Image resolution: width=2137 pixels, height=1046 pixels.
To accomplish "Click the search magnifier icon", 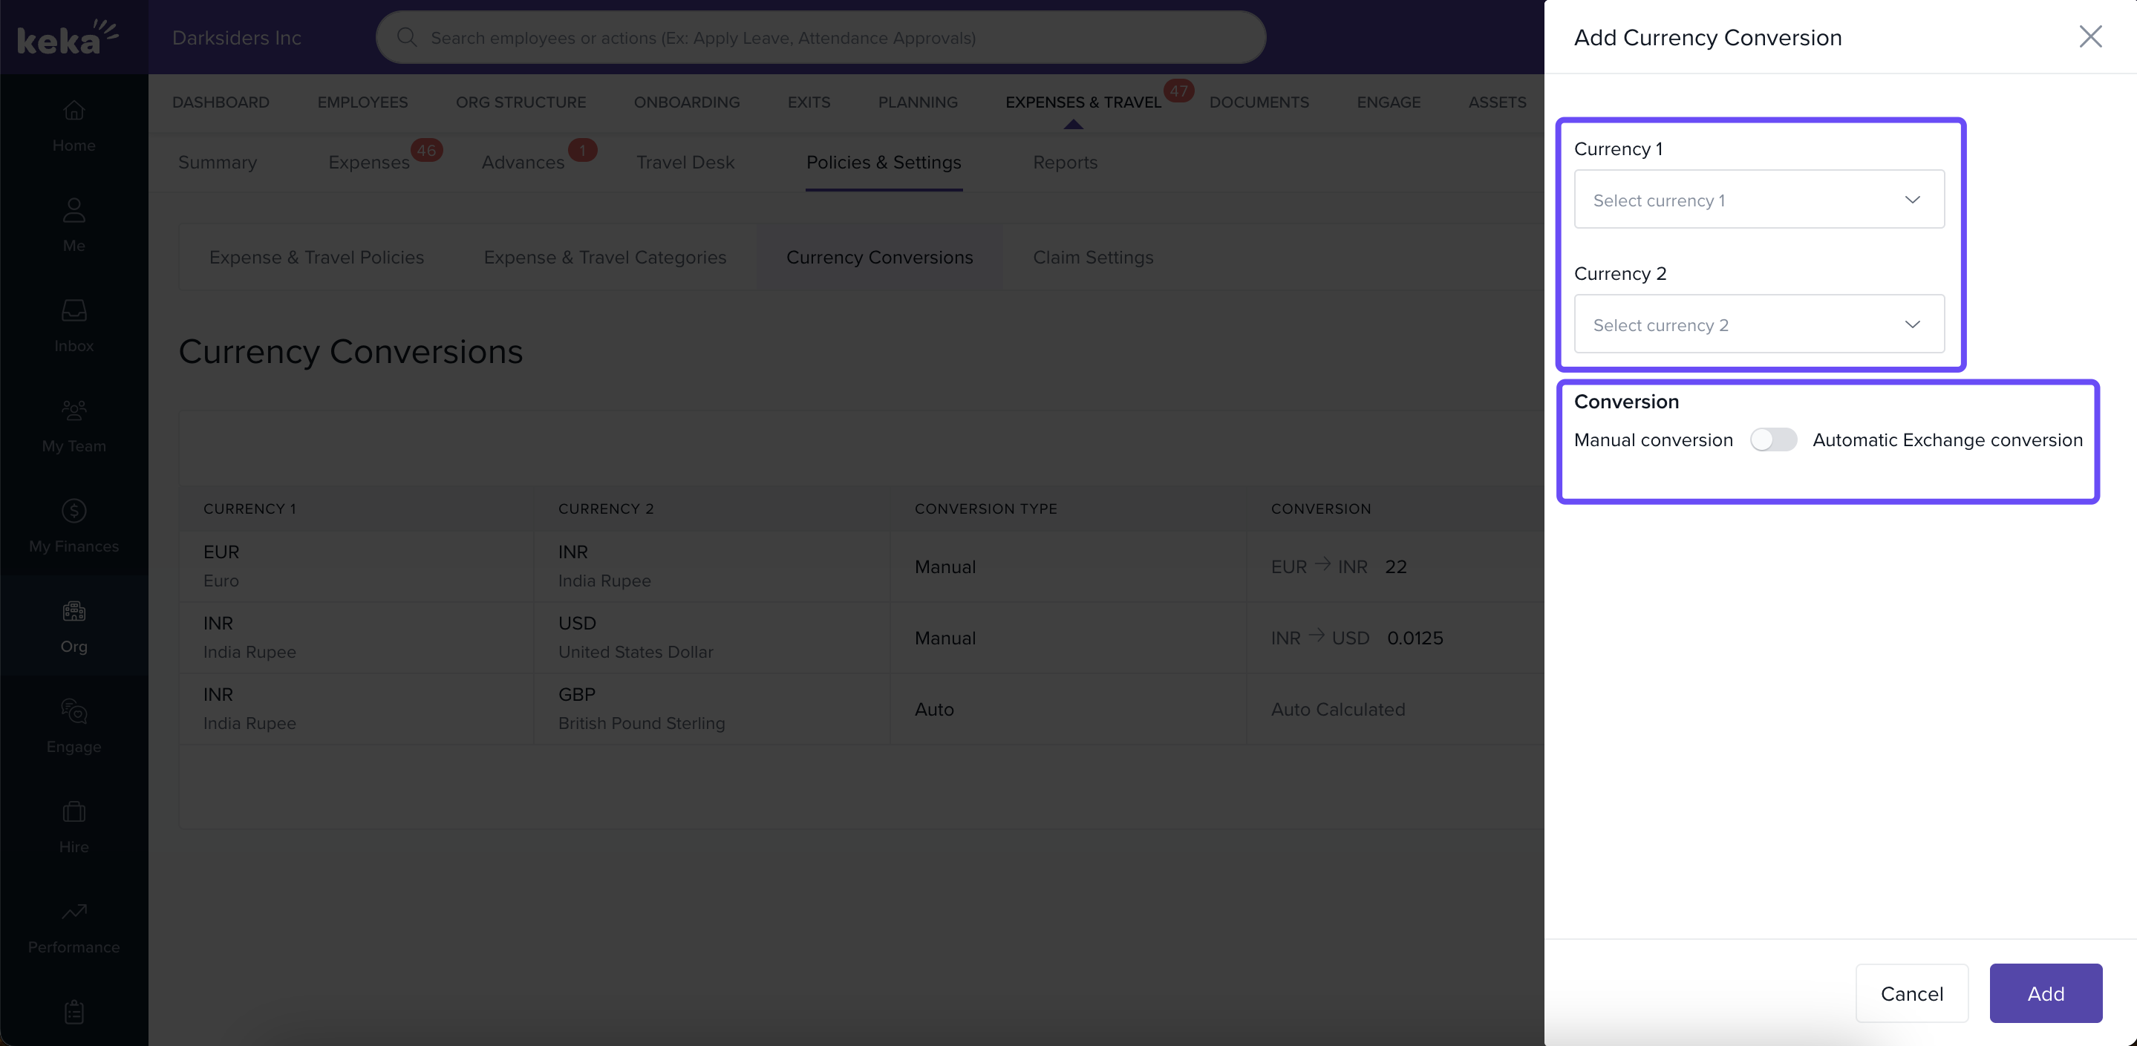I will [x=406, y=37].
